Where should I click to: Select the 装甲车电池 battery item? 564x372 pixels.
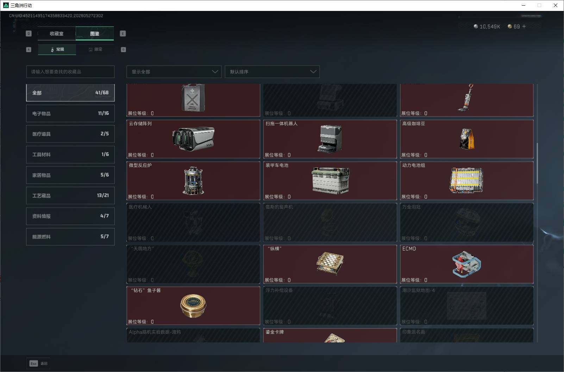point(330,181)
